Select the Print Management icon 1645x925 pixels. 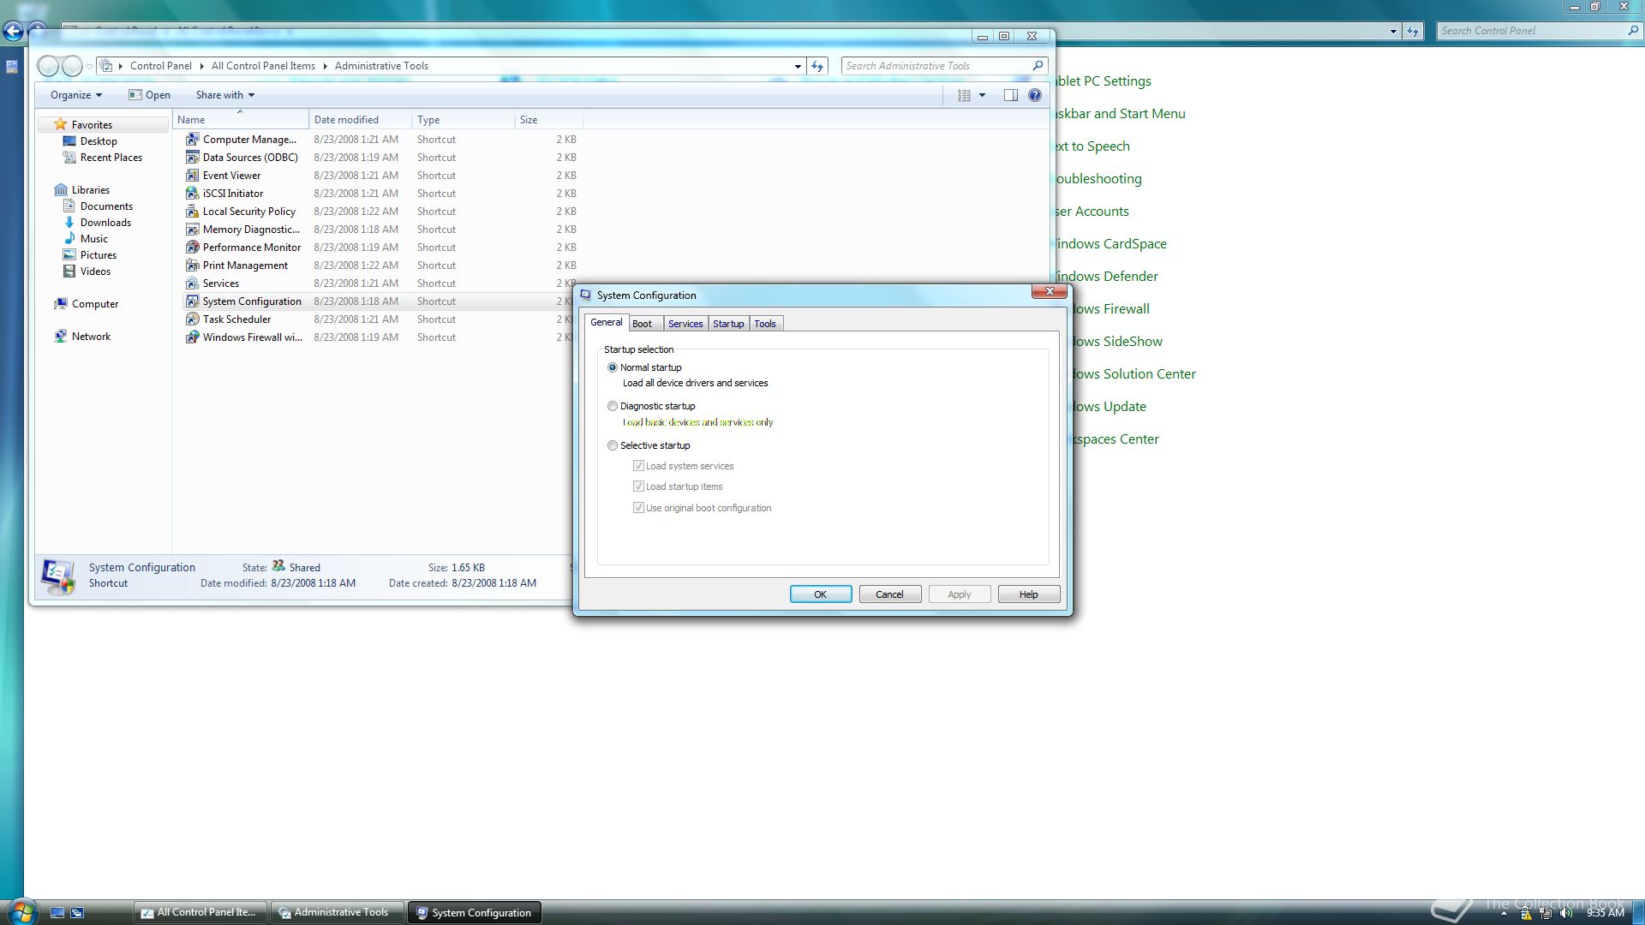(193, 265)
